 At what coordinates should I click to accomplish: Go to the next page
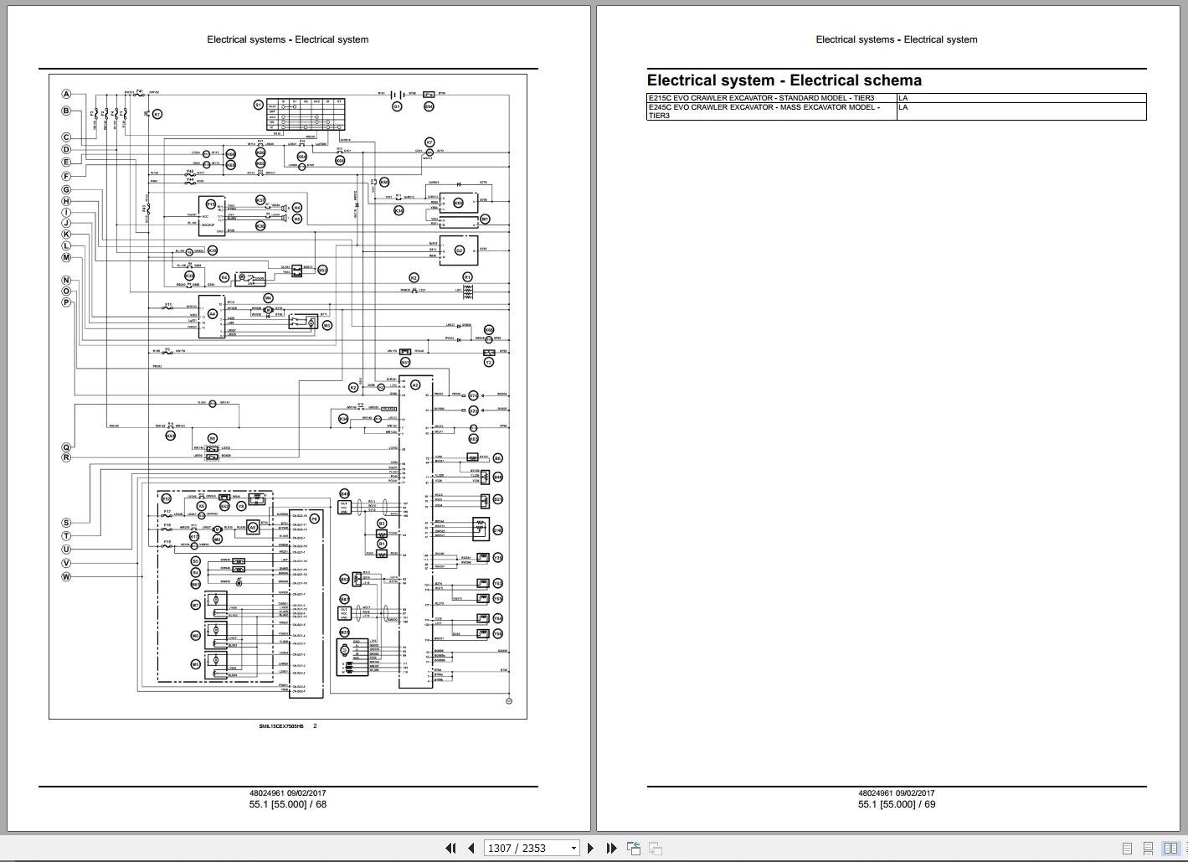[590, 848]
